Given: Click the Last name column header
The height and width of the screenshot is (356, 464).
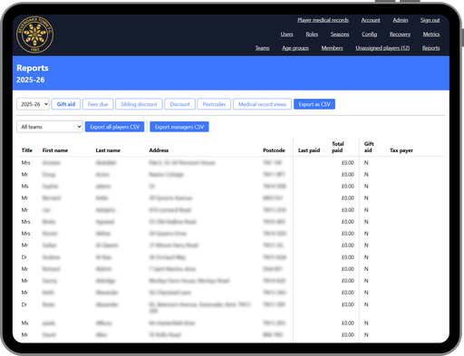Looking at the screenshot, I should click(x=108, y=150).
